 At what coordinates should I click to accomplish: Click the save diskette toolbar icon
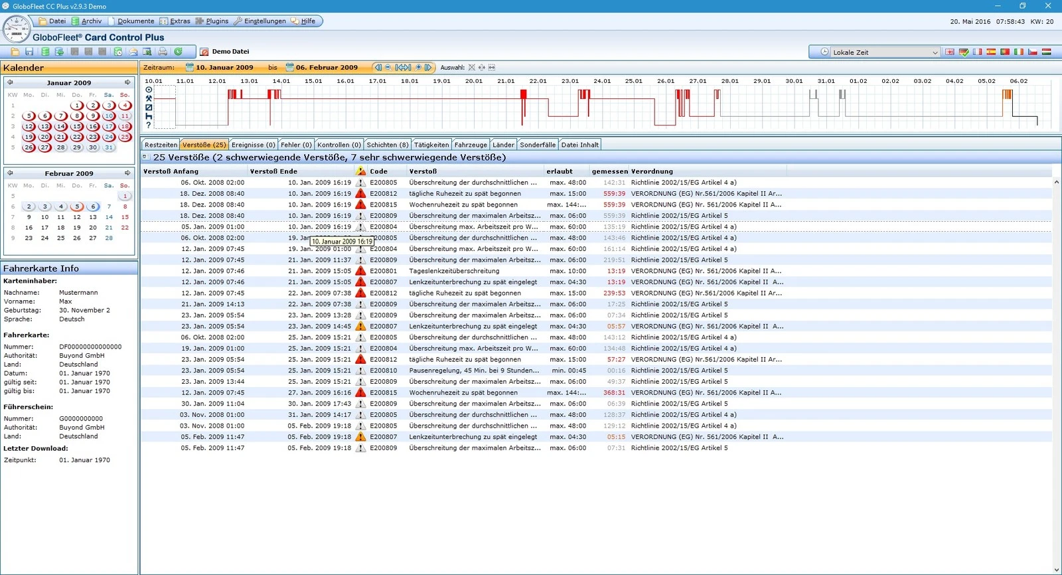tap(29, 51)
